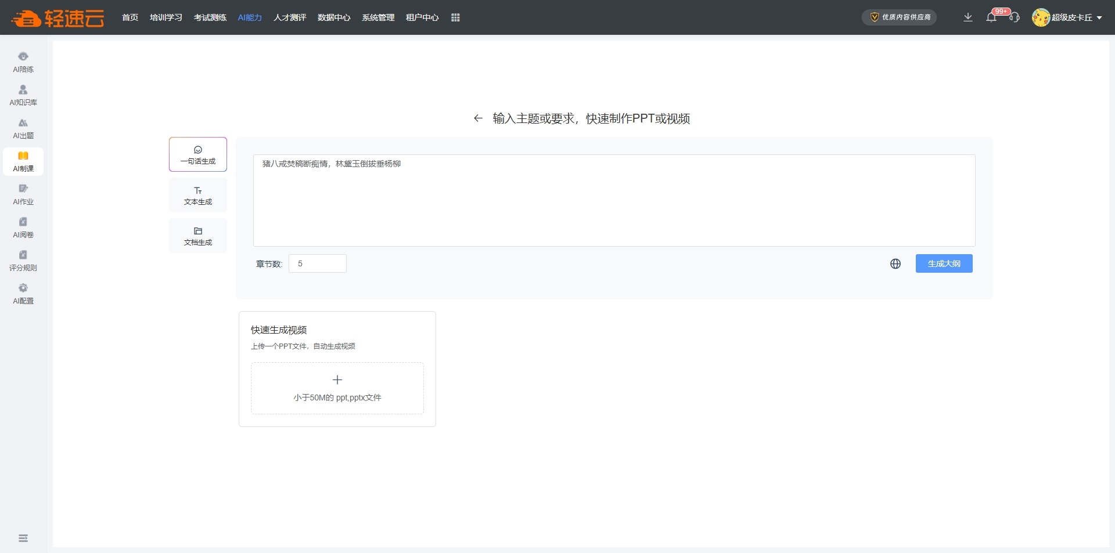Click the globe language icon

pos(895,264)
